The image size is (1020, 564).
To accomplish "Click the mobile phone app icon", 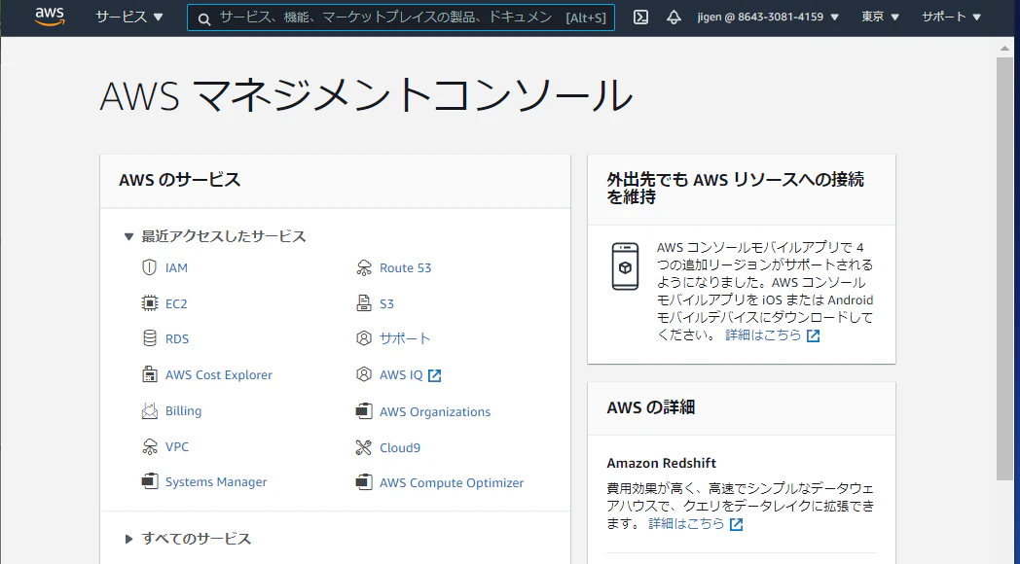I will click(x=625, y=266).
